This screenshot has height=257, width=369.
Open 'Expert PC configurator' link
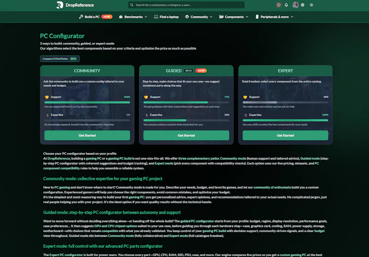pos(66,255)
